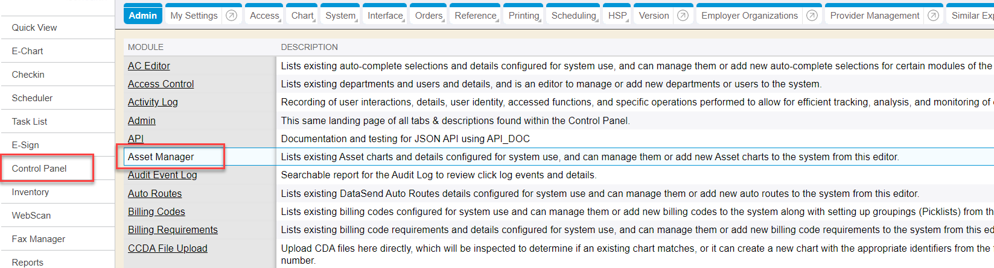Go to Scheduler in the left sidebar

[x=32, y=98]
